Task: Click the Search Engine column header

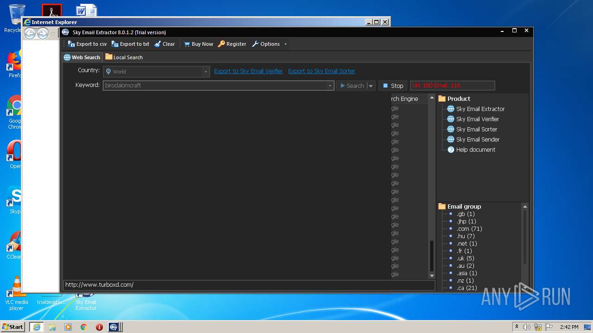Action: [410, 99]
